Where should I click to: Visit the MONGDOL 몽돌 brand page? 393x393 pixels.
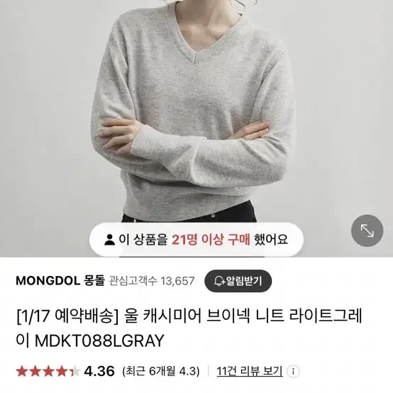pos(60,281)
